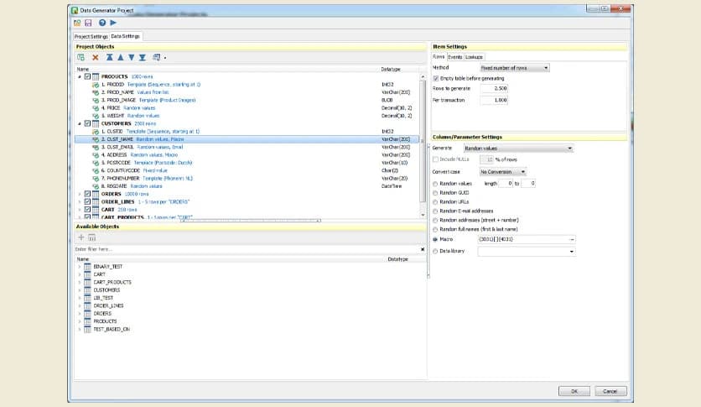Uncheck the PRODUCTS table checkbox

click(x=87, y=76)
